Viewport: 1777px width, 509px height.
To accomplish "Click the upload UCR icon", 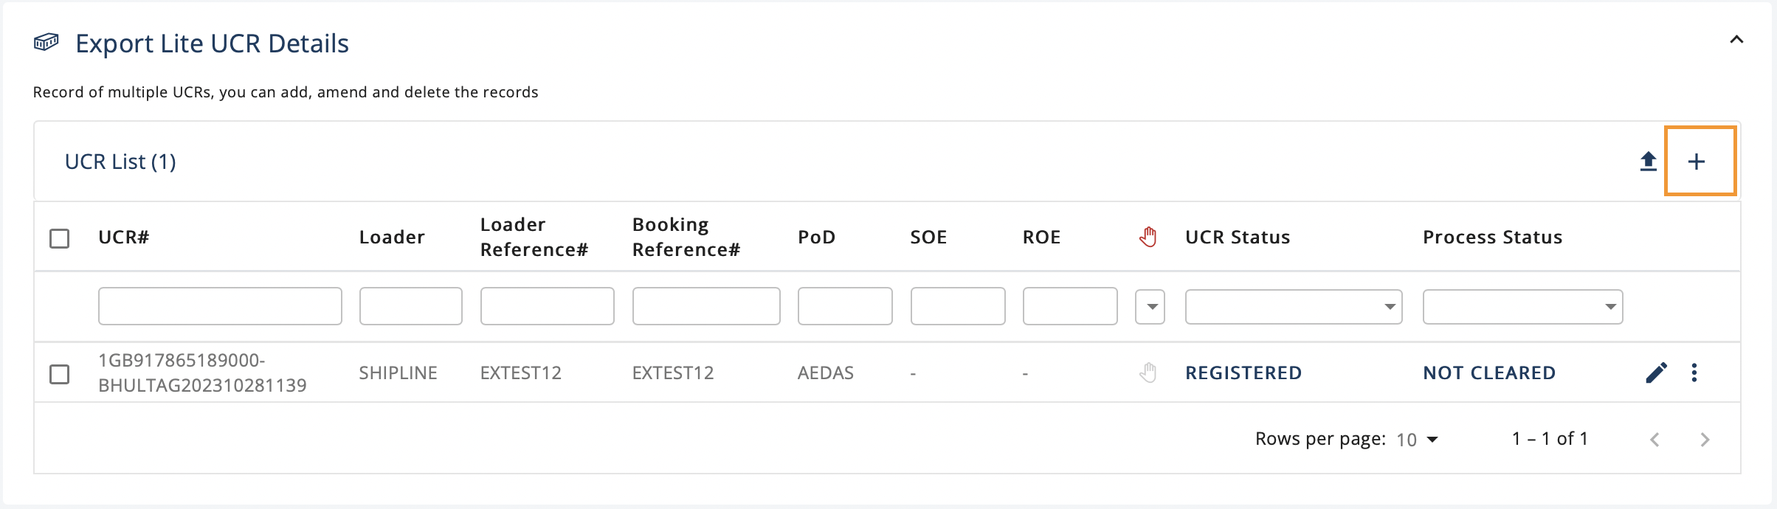I will (x=1648, y=162).
